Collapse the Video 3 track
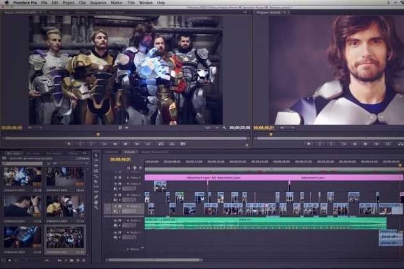This screenshot has width=404, height=269. (128, 184)
